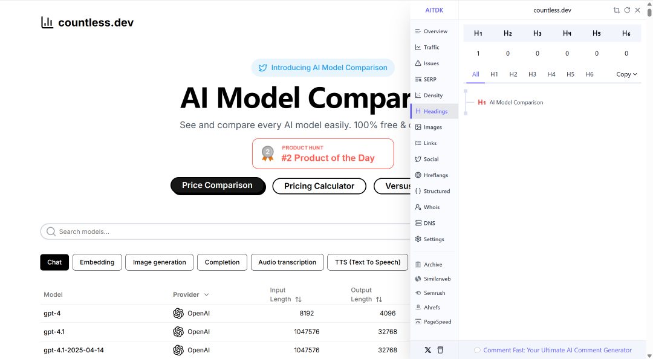This screenshot has height=359, width=653.
Task: Click the search magnifier icon in models search
Action: (x=51, y=231)
